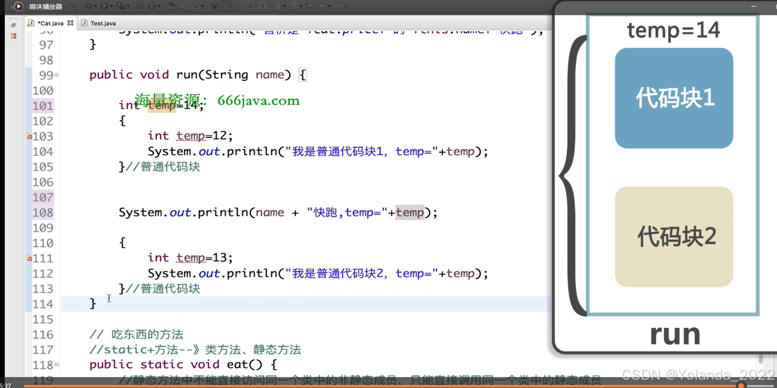Click the Previous Annotation arrow icon
The width and height of the screenshot is (777, 388).
292,6
